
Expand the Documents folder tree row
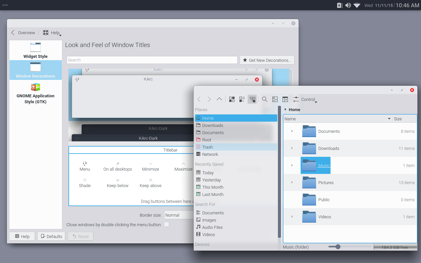pyautogui.click(x=292, y=131)
